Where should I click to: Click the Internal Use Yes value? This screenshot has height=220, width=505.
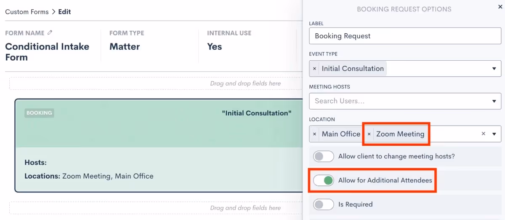(214, 46)
